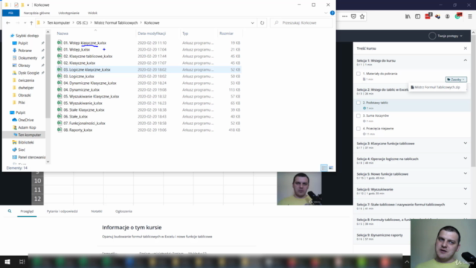Check the Suma iloczynów lecture
This screenshot has height=268, width=476.
coord(358,116)
